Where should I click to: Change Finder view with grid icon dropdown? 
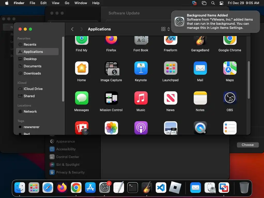(165, 29)
